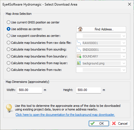
Task: Open the RAW00001 raw data dropdown
Action: point(101,43)
